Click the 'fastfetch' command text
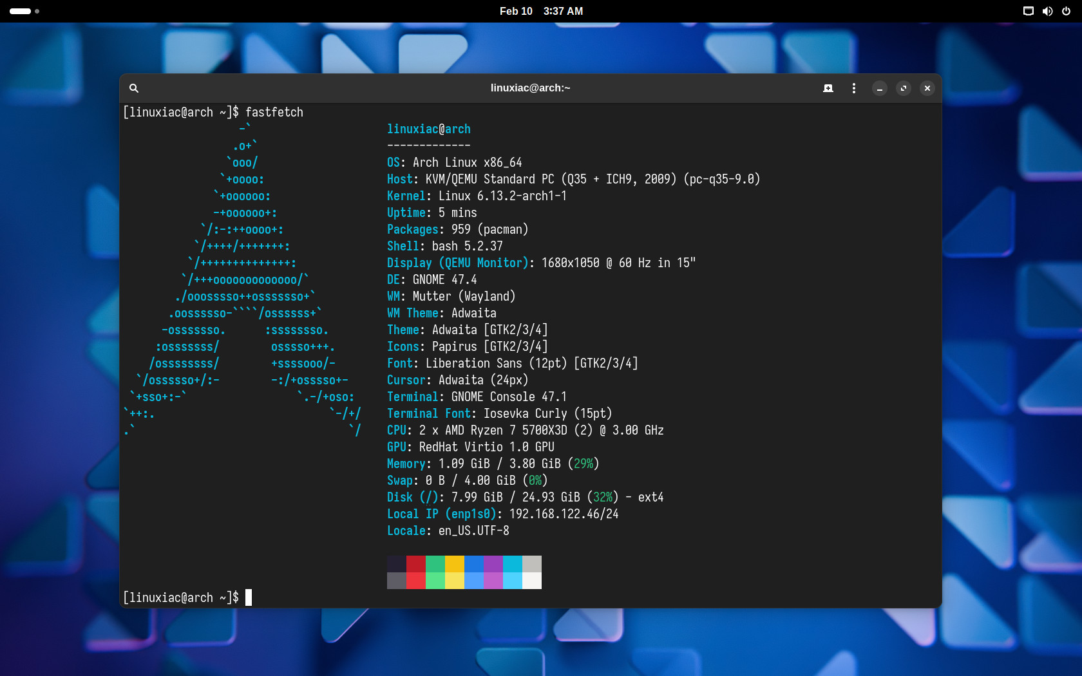The image size is (1082, 676). [x=274, y=112]
